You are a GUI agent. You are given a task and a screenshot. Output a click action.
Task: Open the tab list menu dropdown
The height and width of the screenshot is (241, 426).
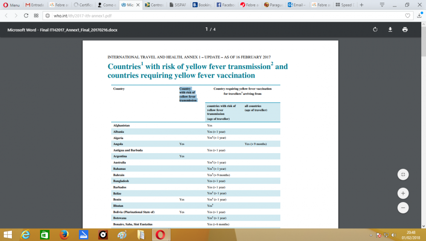coord(382,5)
